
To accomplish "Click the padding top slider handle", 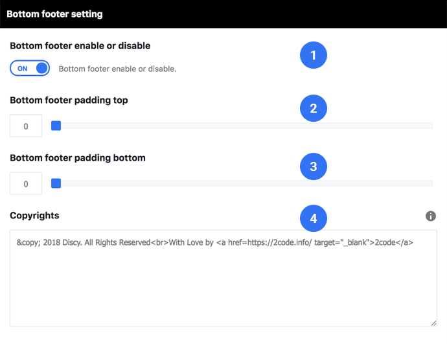I will click(x=56, y=126).
